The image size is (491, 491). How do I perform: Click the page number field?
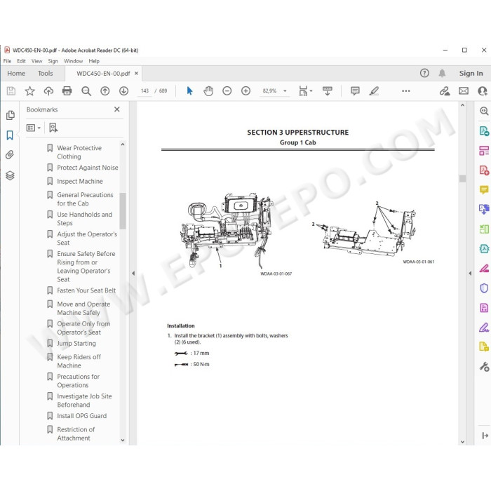[144, 90]
